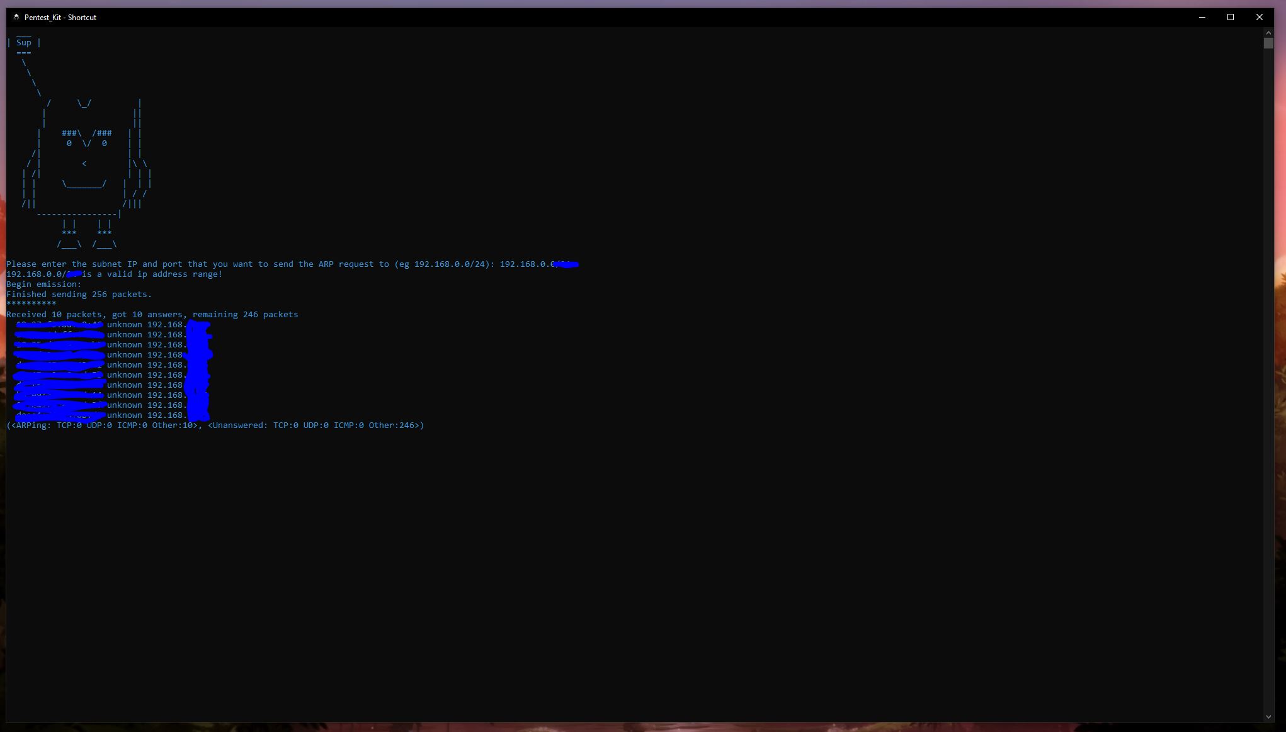Screen dimensions: 1286x732
Task: Click the scrollbar up arrow
Action: pyautogui.click(x=1268, y=32)
